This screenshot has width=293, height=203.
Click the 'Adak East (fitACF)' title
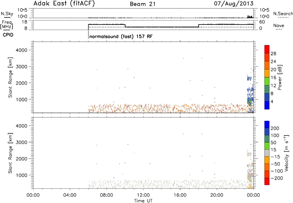click(x=64, y=4)
